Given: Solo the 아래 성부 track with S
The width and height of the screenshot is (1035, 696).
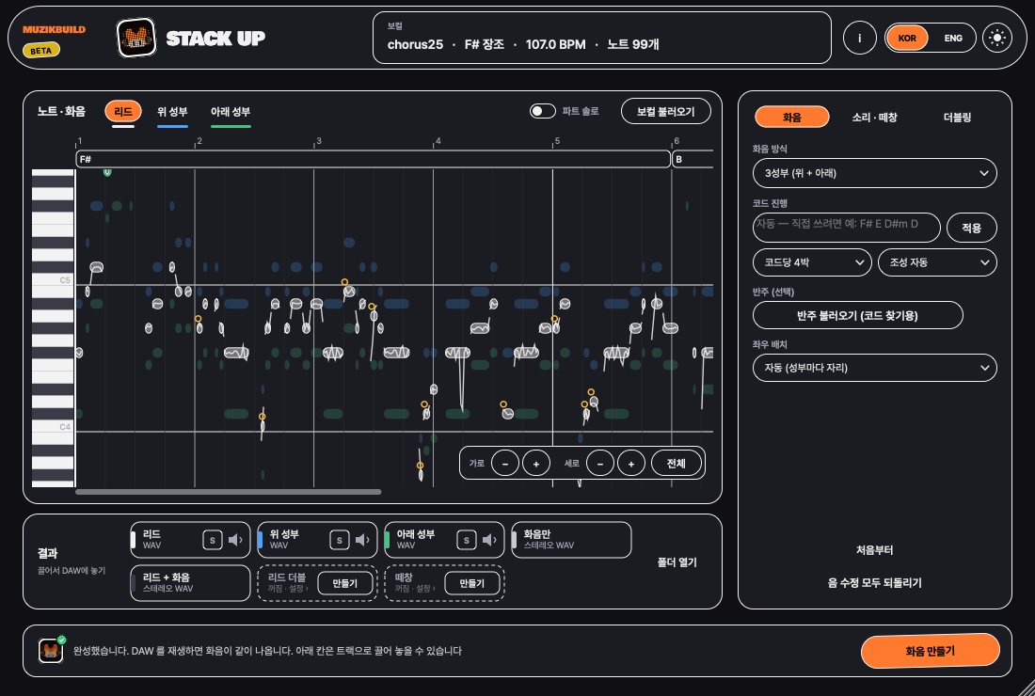Looking at the screenshot, I should pos(466,540).
